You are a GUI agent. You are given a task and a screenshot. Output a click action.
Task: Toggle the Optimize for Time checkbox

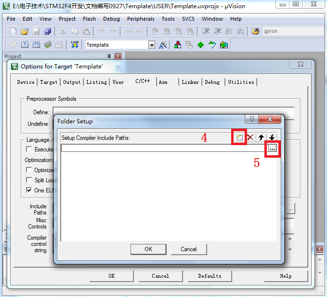pyautogui.click(x=29, y=170)
